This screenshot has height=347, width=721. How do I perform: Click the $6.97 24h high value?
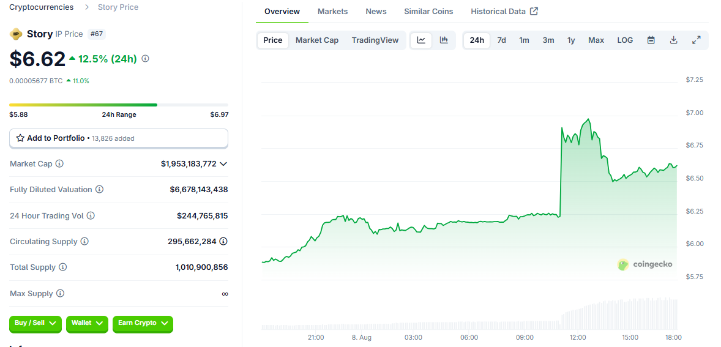pyautogui.click(x=219, y=114)
